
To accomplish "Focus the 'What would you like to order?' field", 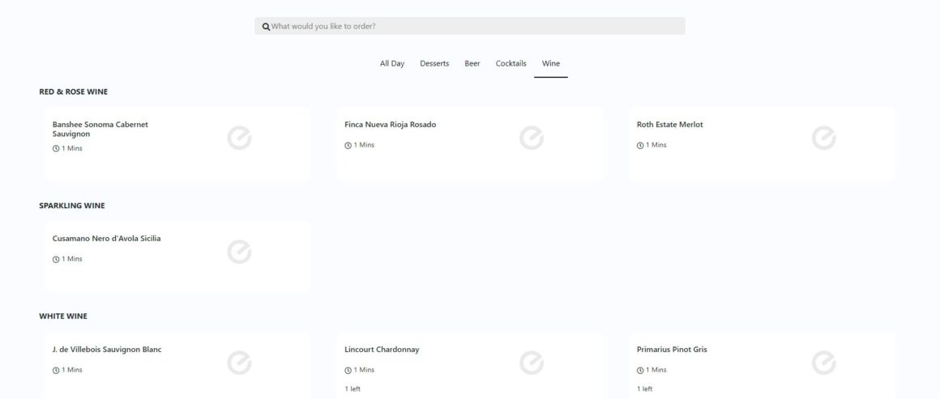I will tap(469, 27).
